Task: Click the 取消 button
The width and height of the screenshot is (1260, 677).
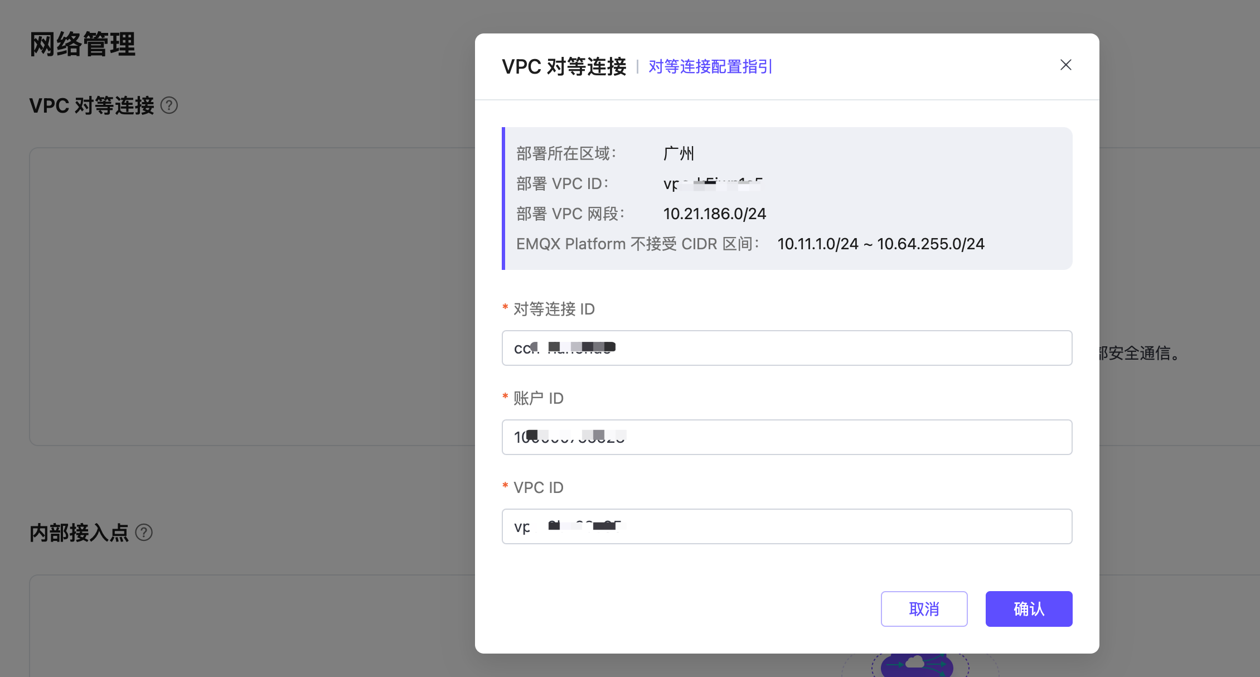Action: (924, 609)
